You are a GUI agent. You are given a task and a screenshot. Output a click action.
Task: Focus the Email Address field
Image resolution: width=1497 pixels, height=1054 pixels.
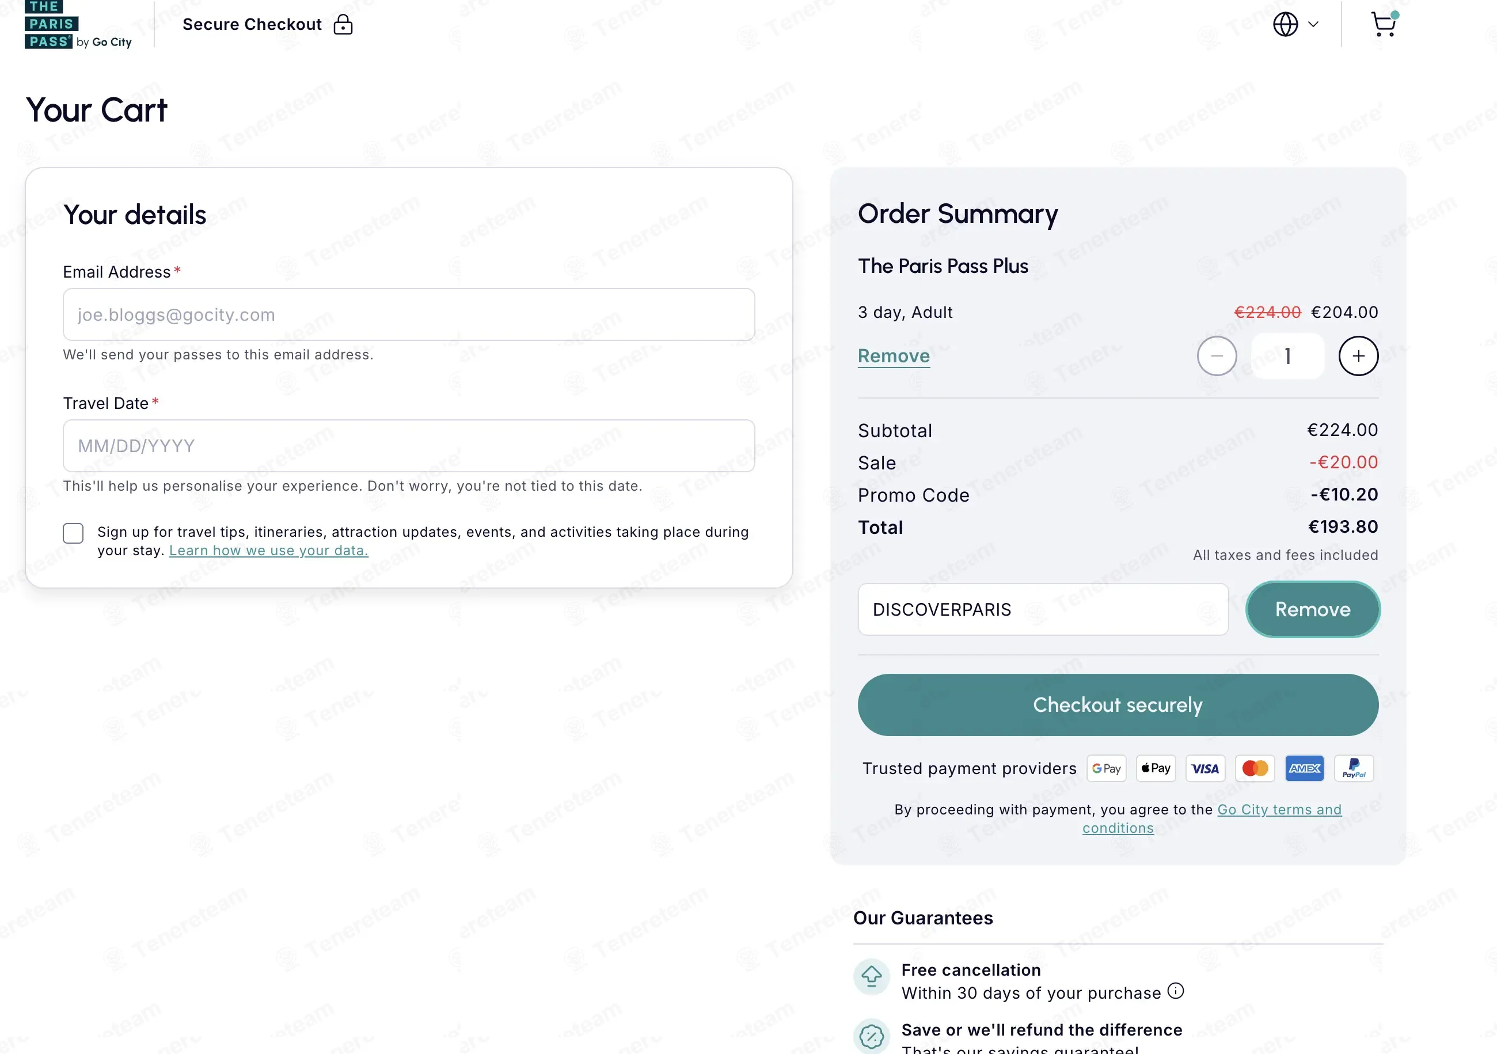coord(409,314)
